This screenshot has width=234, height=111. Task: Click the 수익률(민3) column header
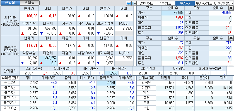point(10,78)
